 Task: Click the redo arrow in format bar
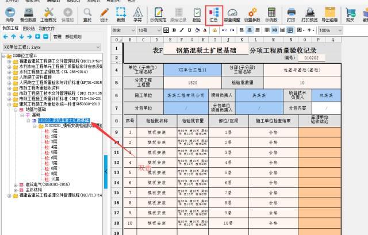click(232, 30)
